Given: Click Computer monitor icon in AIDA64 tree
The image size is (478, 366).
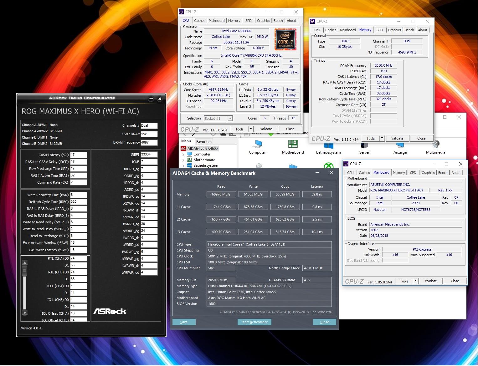Looking at the screenshot, I should 189,154.
